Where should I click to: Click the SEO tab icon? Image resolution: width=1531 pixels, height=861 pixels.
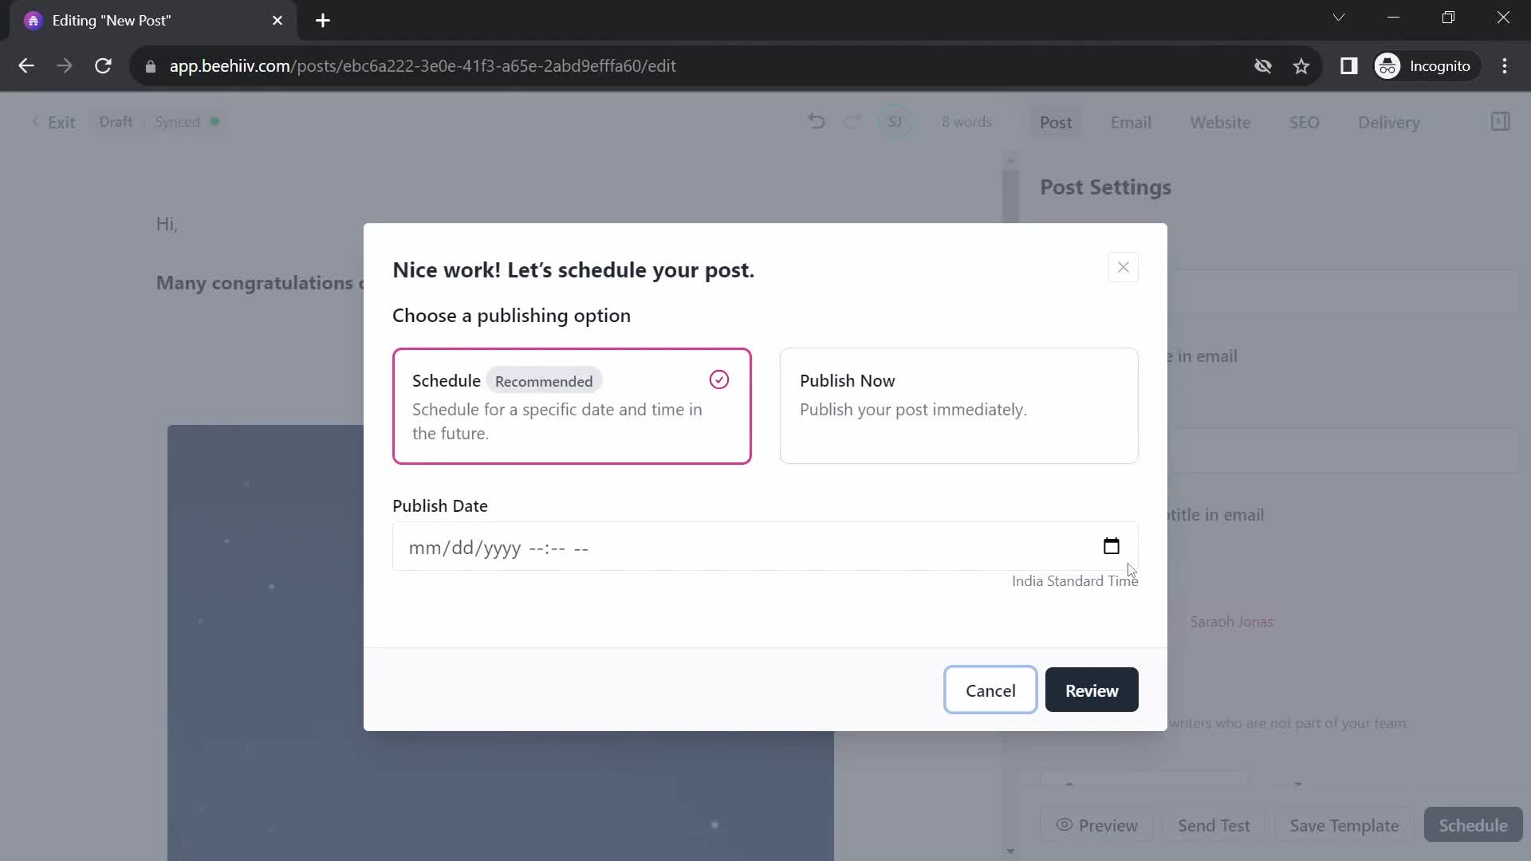coord(1304,122)
